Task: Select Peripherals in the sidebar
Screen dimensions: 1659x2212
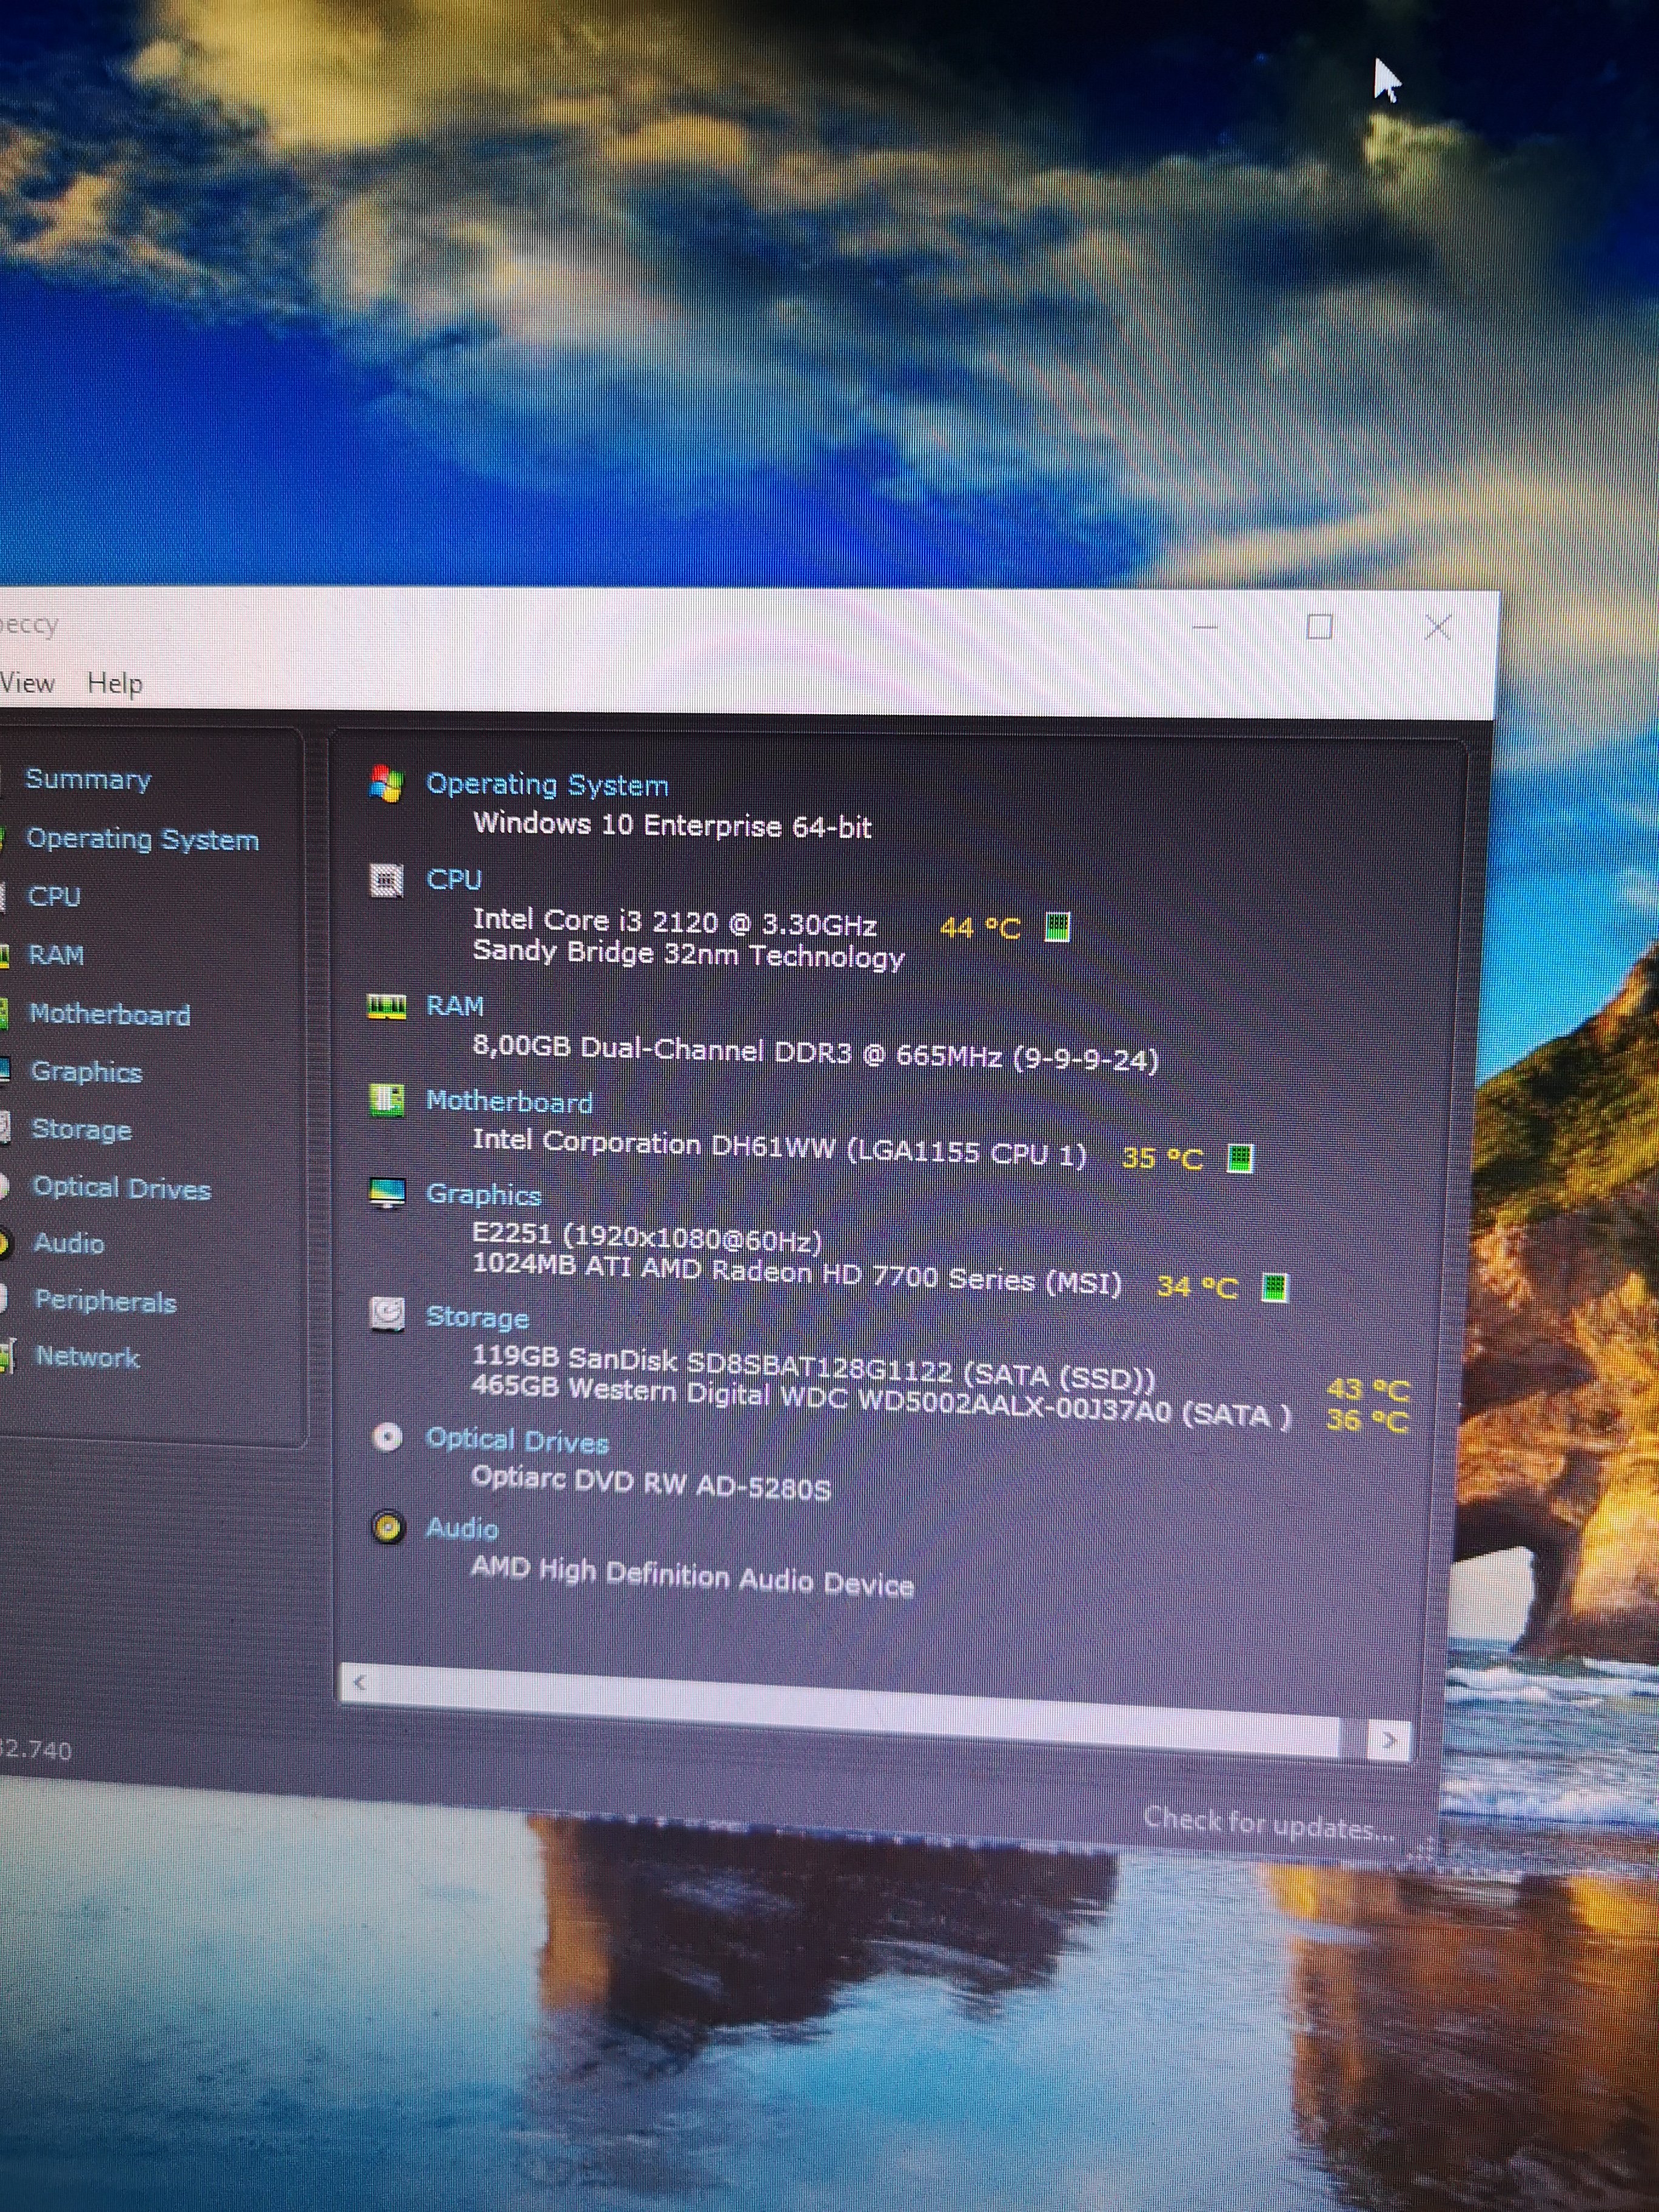Action: pos(106,1301)
